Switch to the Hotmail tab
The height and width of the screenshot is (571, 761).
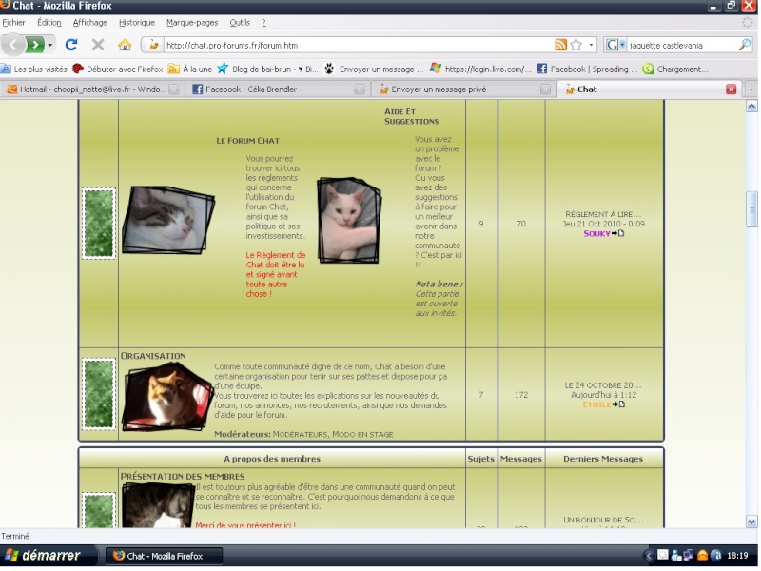[92, 89]
